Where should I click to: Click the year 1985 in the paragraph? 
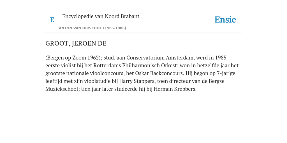tap(221, 58)
